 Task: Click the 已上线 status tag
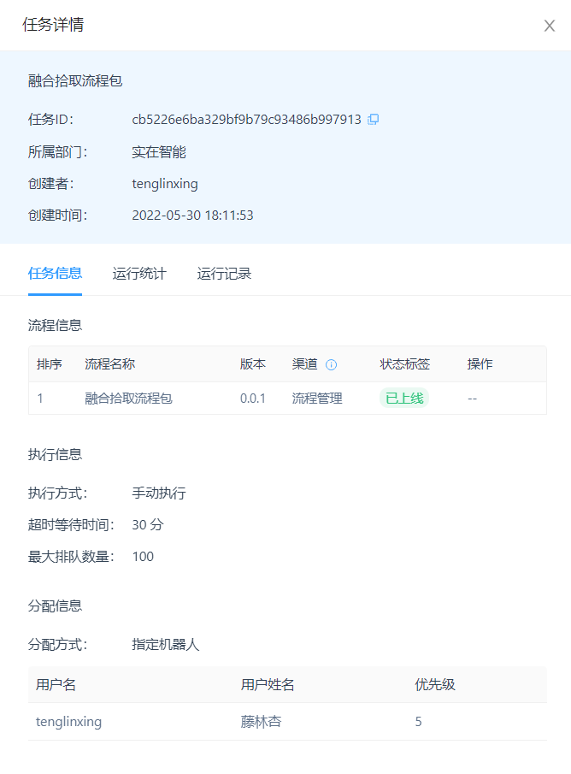[x=403, y=398]
